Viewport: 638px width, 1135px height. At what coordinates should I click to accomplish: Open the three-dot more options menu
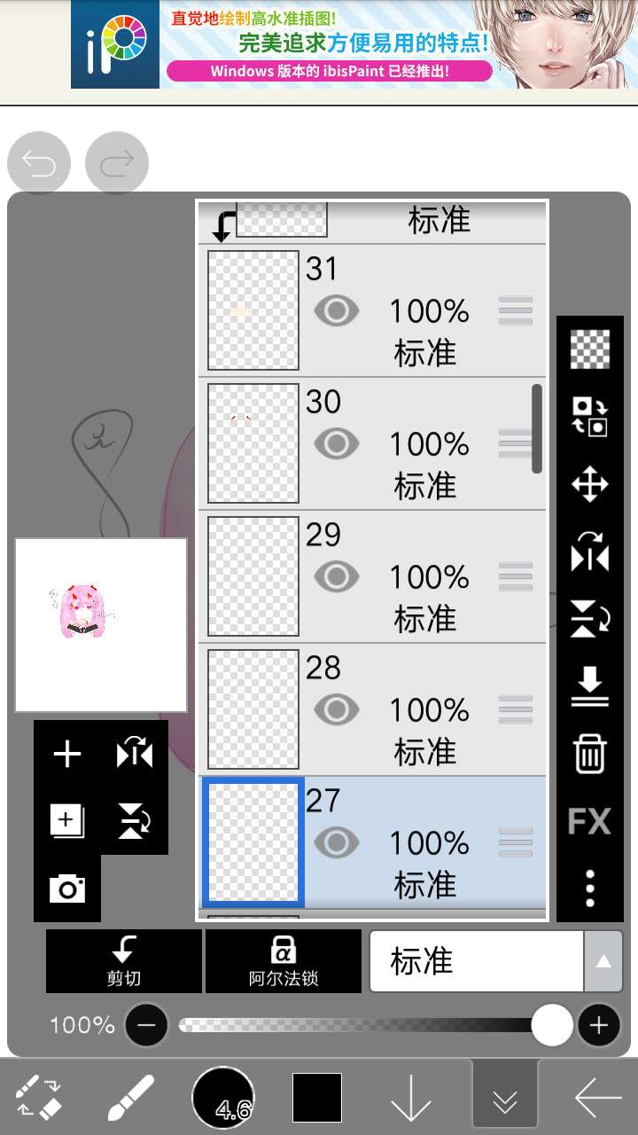[x=590, y=888]
